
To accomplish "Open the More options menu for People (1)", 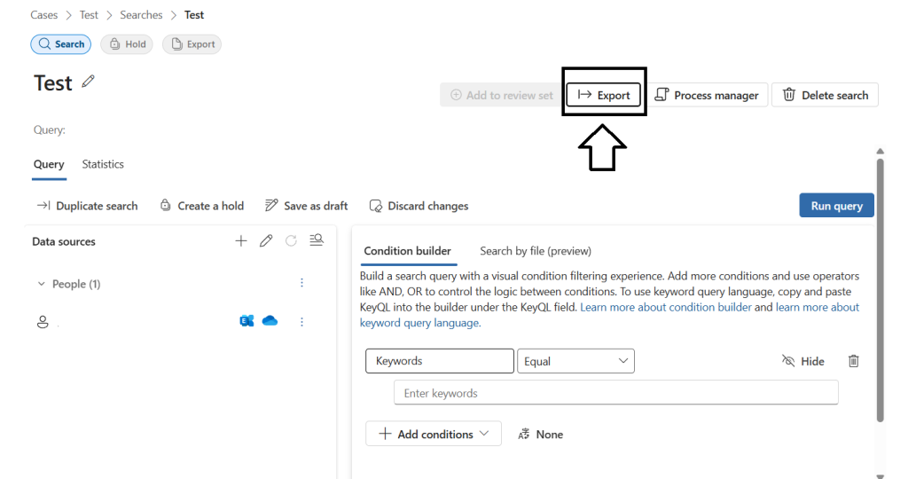I will coord(301,283).
